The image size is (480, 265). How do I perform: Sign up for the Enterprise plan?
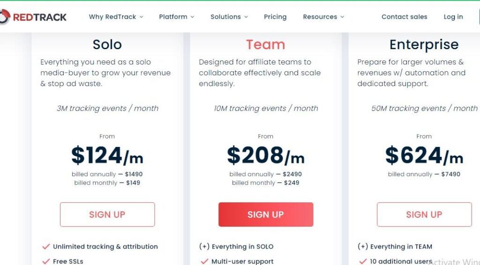click(x=424, y=214)
